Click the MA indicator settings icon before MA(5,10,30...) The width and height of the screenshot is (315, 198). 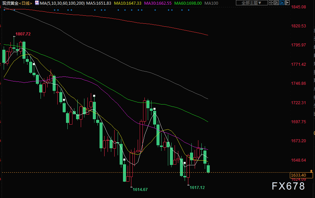(37, 3)
